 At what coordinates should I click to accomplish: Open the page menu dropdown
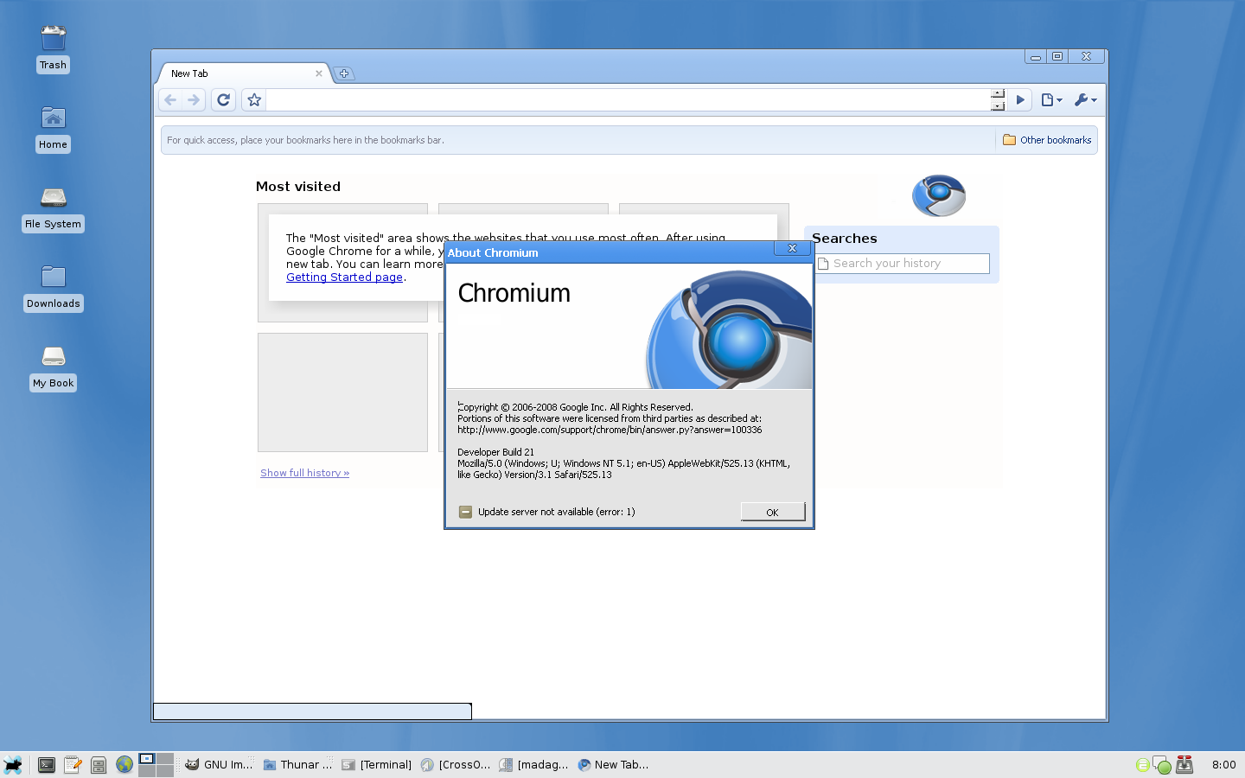pyautogui.click(x=1051, y=100)
